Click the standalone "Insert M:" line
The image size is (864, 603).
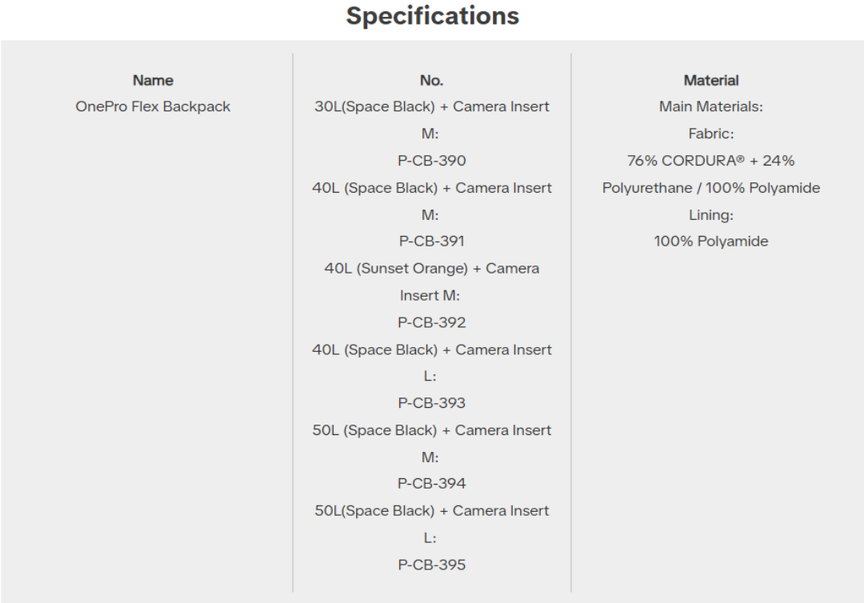pyautogui.click(x=431, y=295)
